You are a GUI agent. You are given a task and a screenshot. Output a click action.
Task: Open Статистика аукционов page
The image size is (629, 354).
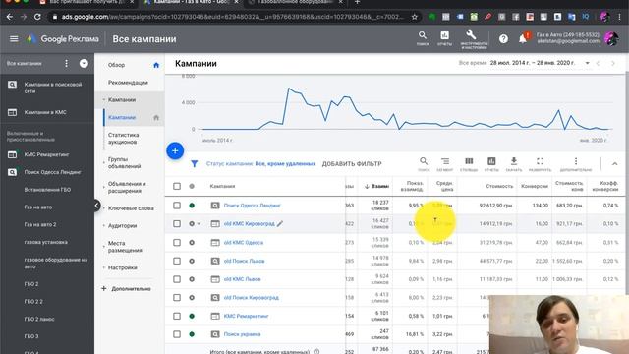pos(124,139)
